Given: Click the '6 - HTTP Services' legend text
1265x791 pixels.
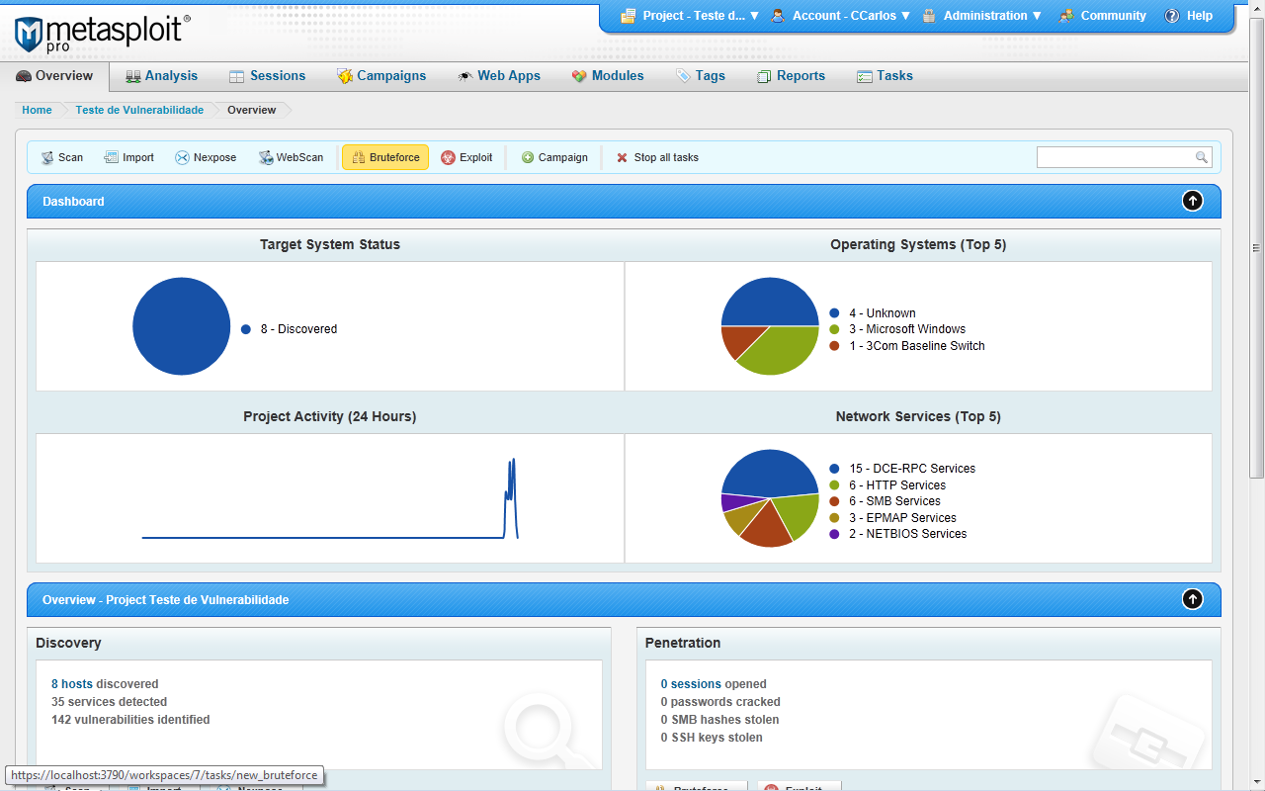Looking at the screenshot, I should (897, 485).
